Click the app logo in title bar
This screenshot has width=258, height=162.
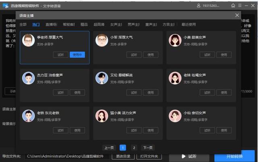point(6,6)
